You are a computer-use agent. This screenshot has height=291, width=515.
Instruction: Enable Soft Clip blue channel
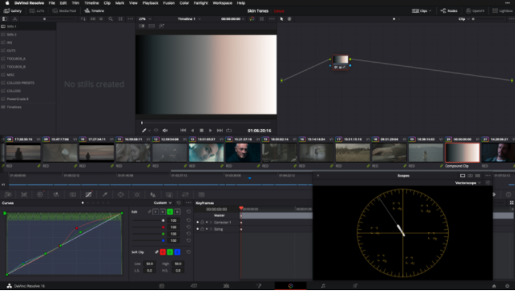[x=177, y=252]
